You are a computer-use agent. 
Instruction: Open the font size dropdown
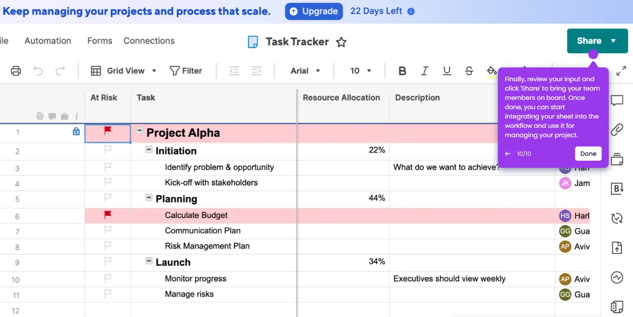(360, 71)
